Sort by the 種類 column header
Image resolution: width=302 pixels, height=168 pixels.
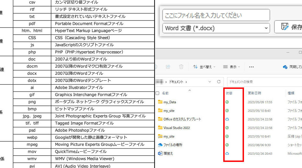291,93
